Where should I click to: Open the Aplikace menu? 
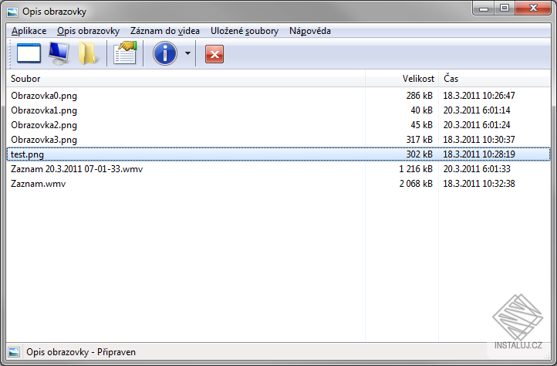pos(29,31)
